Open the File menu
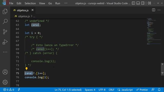164x92 pixels. (11, 3)
